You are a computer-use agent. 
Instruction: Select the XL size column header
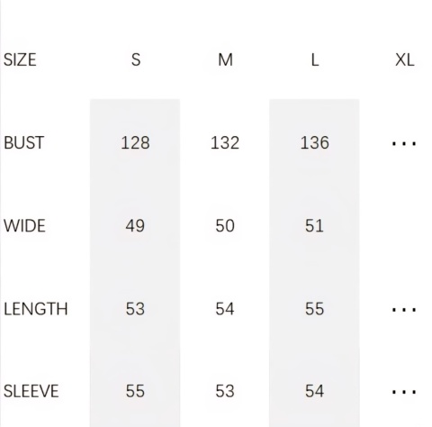point(404,59)
